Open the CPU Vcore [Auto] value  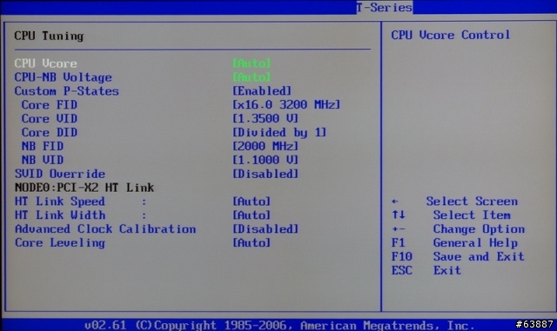(252, 63)
